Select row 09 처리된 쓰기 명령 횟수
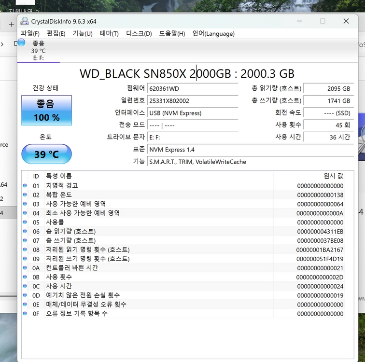 pyautogui.click(x=183, y=259)
